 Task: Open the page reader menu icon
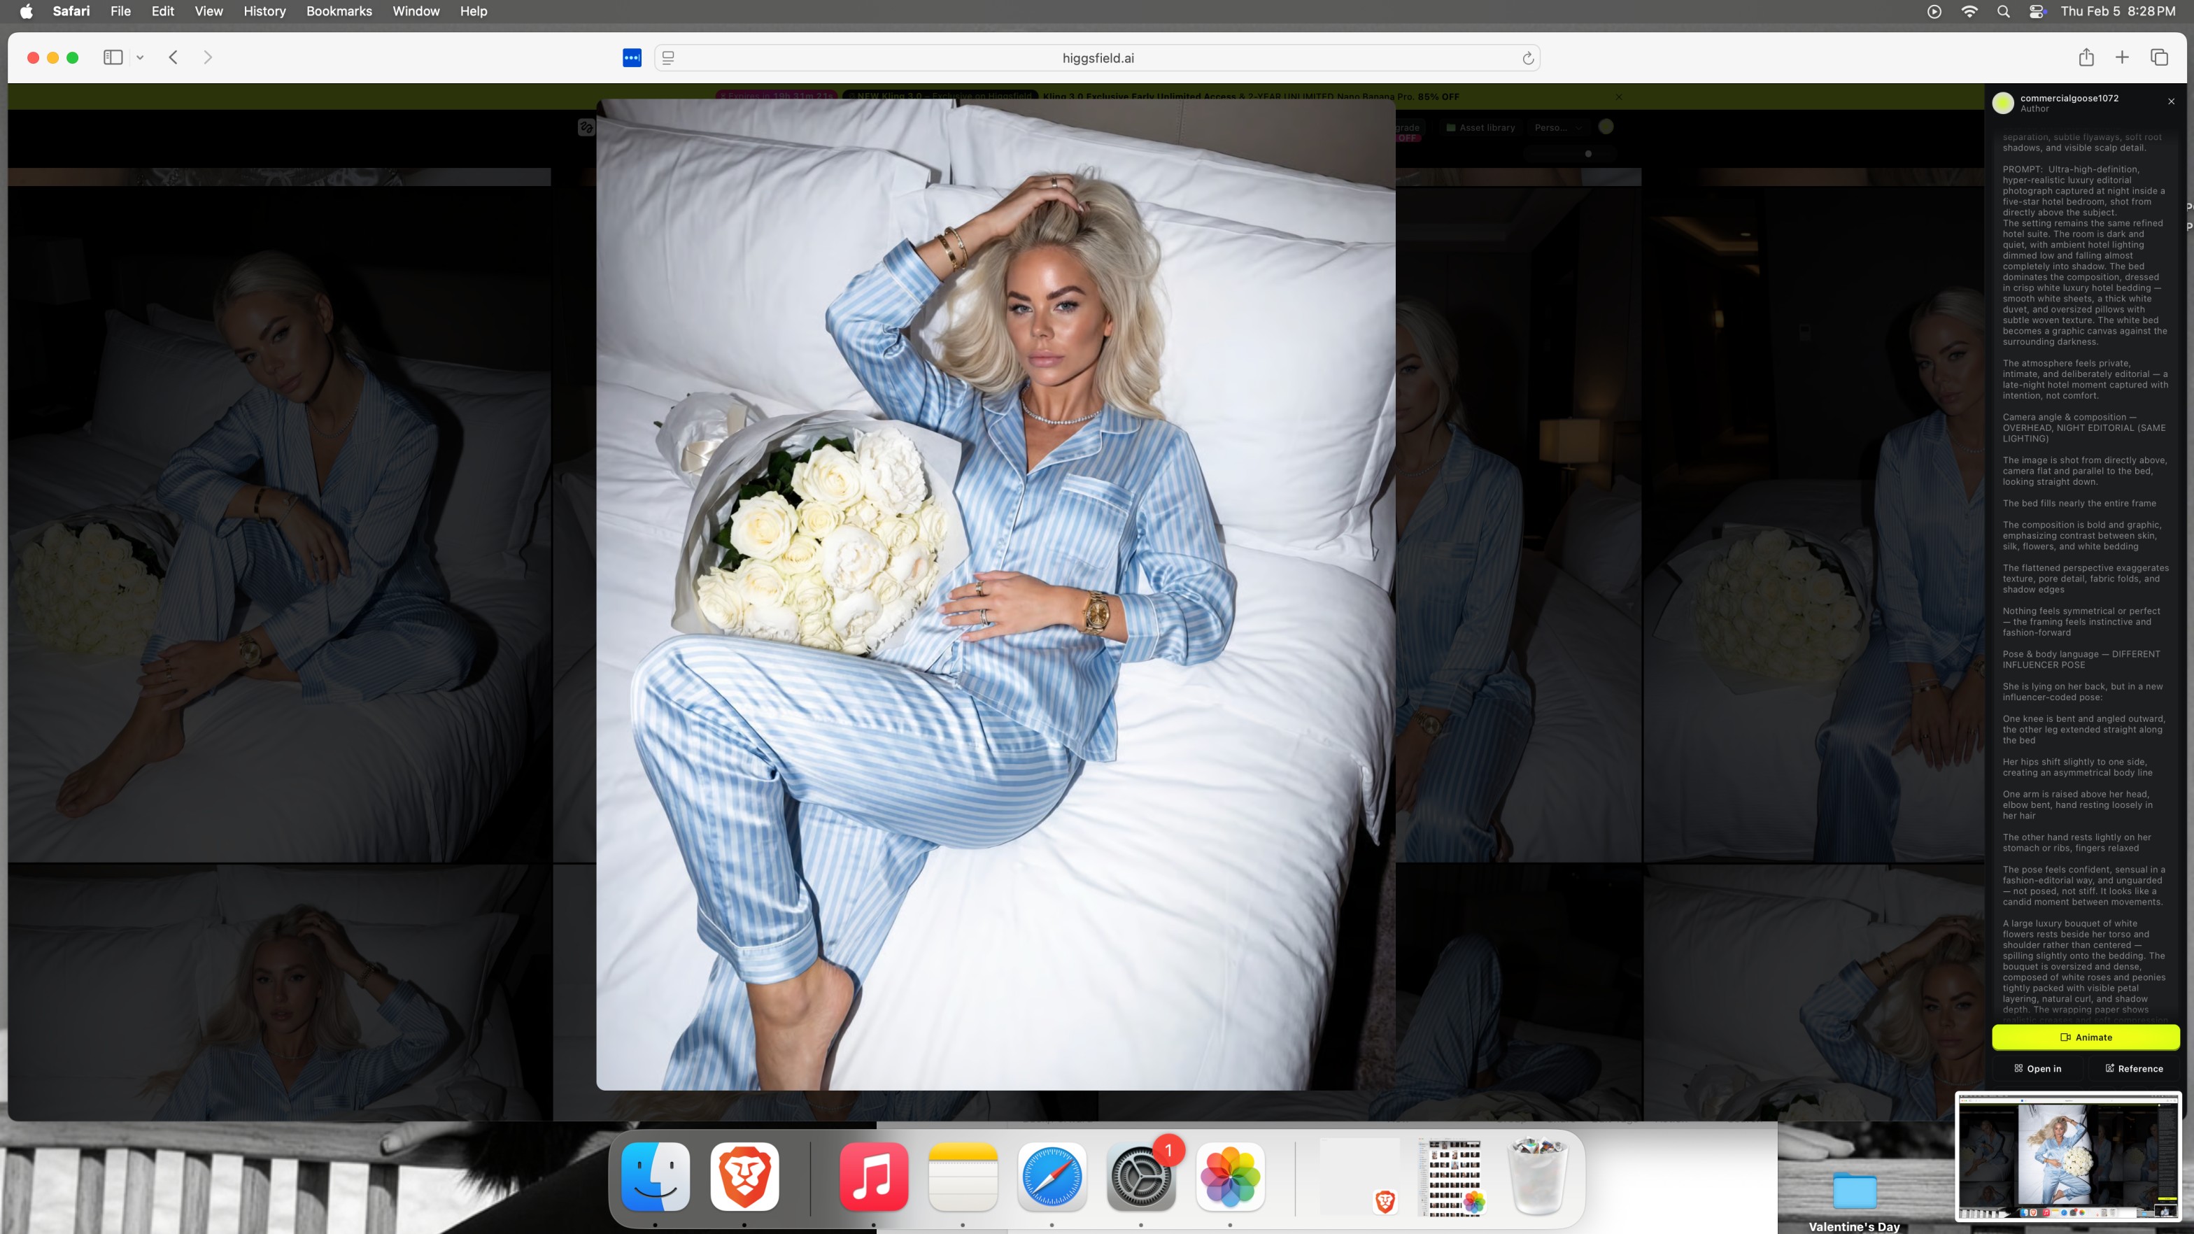669,58
